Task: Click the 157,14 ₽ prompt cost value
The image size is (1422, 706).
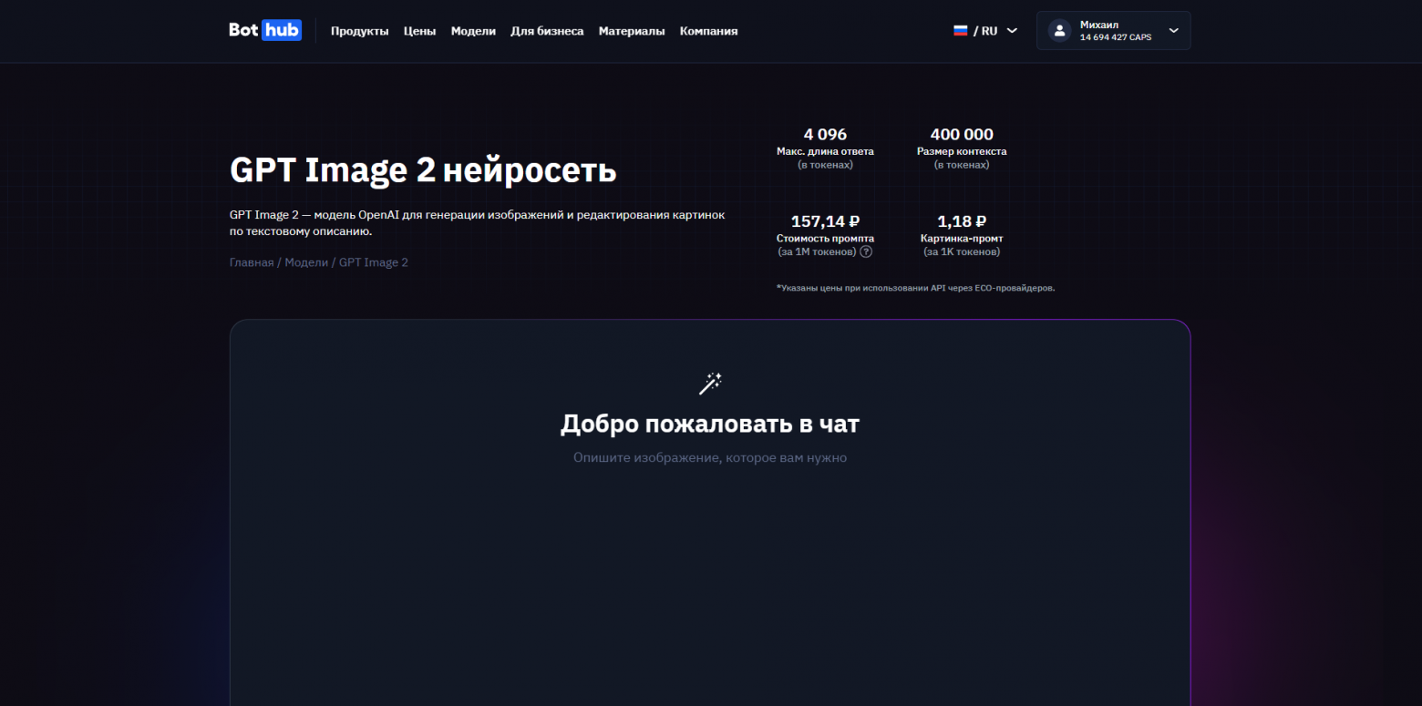Action: [x=825, y=221]
